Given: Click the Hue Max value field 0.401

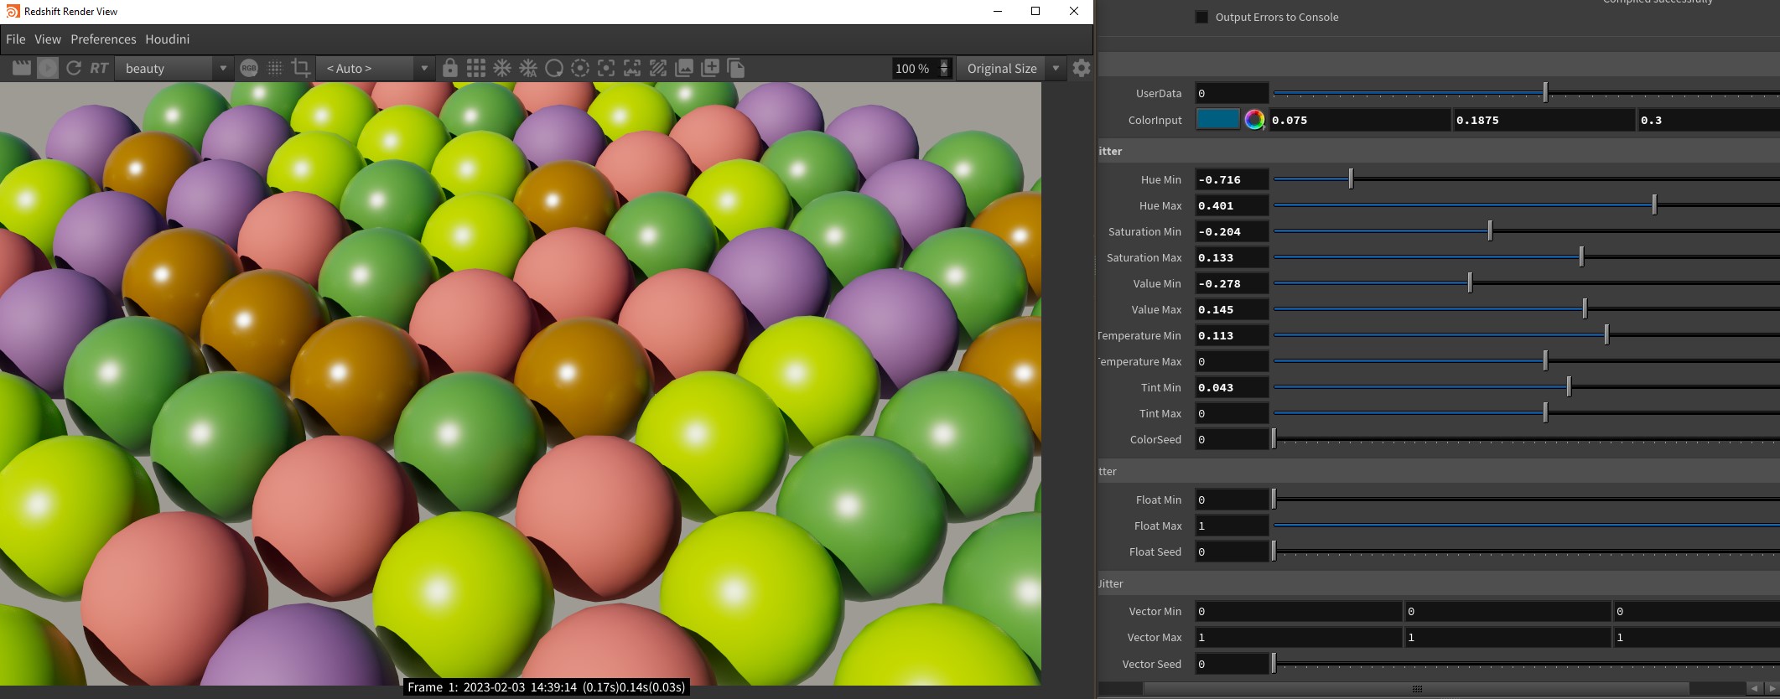Looking at the screenshot, I should point(1232,205).
